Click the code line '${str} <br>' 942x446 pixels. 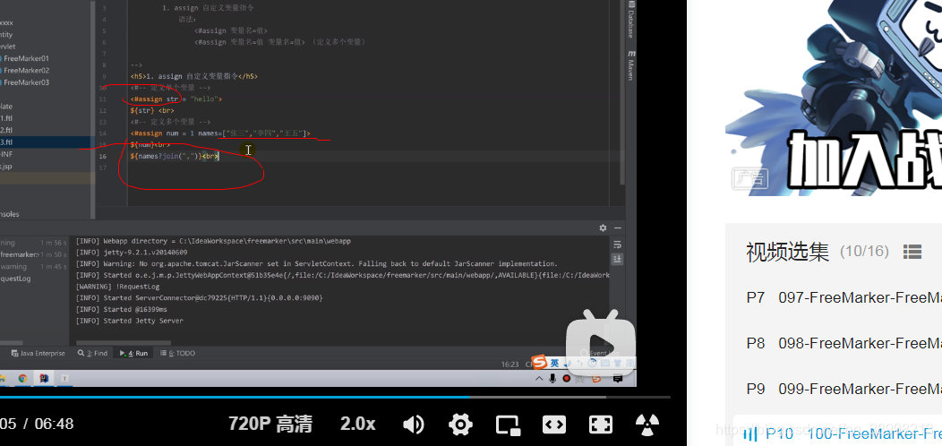(152, 110)
